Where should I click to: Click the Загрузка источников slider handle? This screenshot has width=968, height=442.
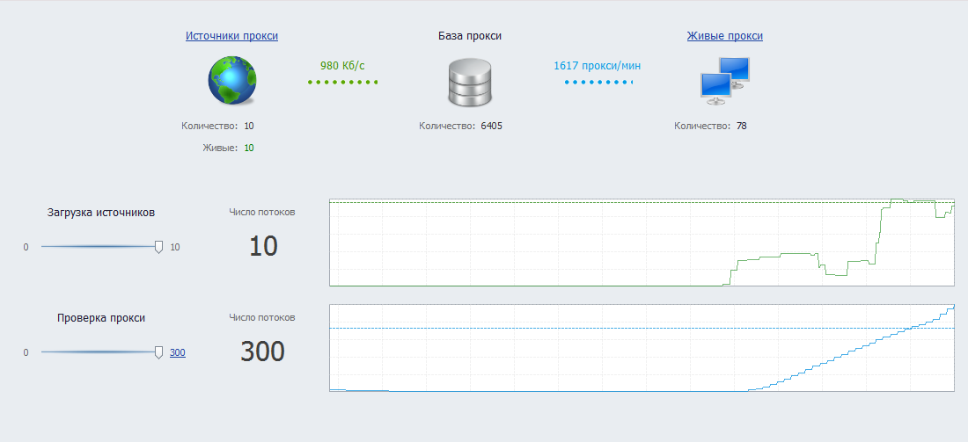pyautogui.click(x=158, y=247)
